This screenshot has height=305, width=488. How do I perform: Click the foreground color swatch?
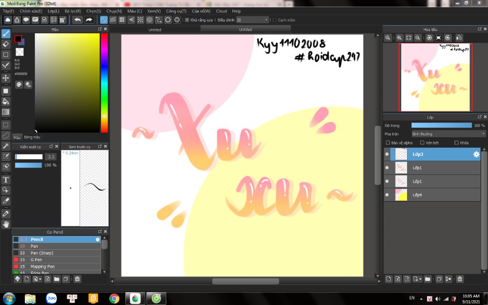[18, 39]
